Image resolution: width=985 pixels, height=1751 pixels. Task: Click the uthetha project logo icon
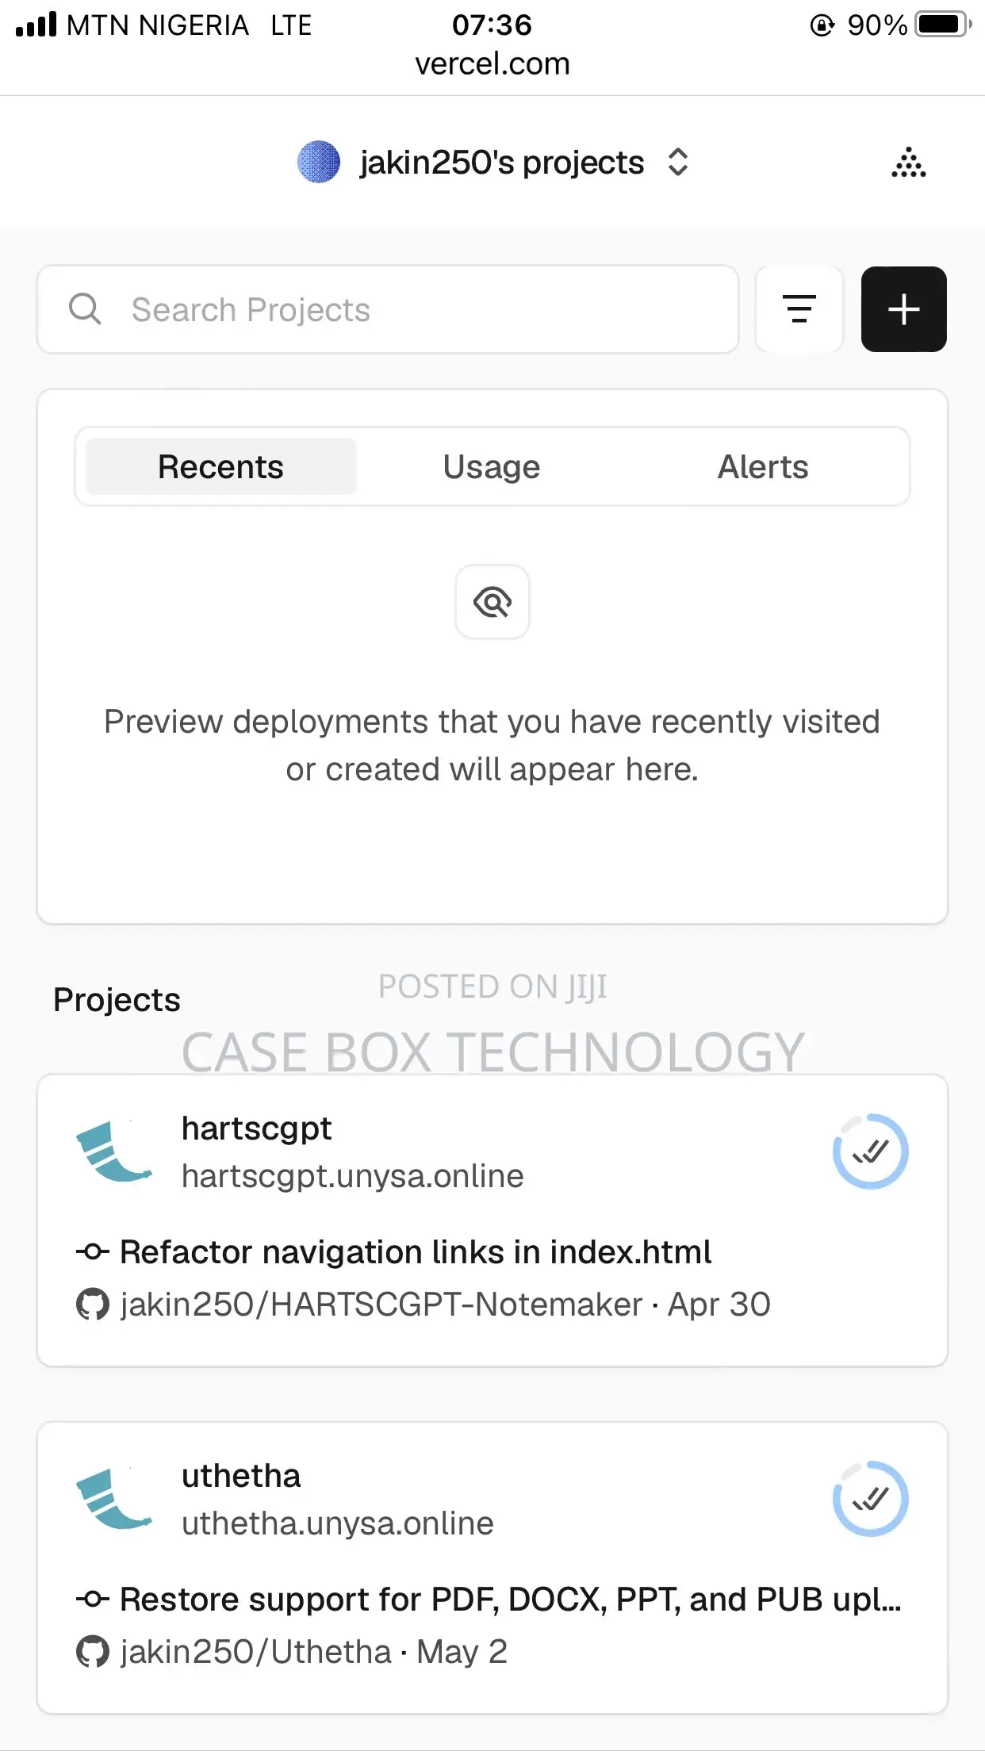coord(114,1499)
